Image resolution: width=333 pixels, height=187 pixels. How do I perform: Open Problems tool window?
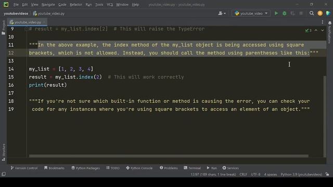169,168
